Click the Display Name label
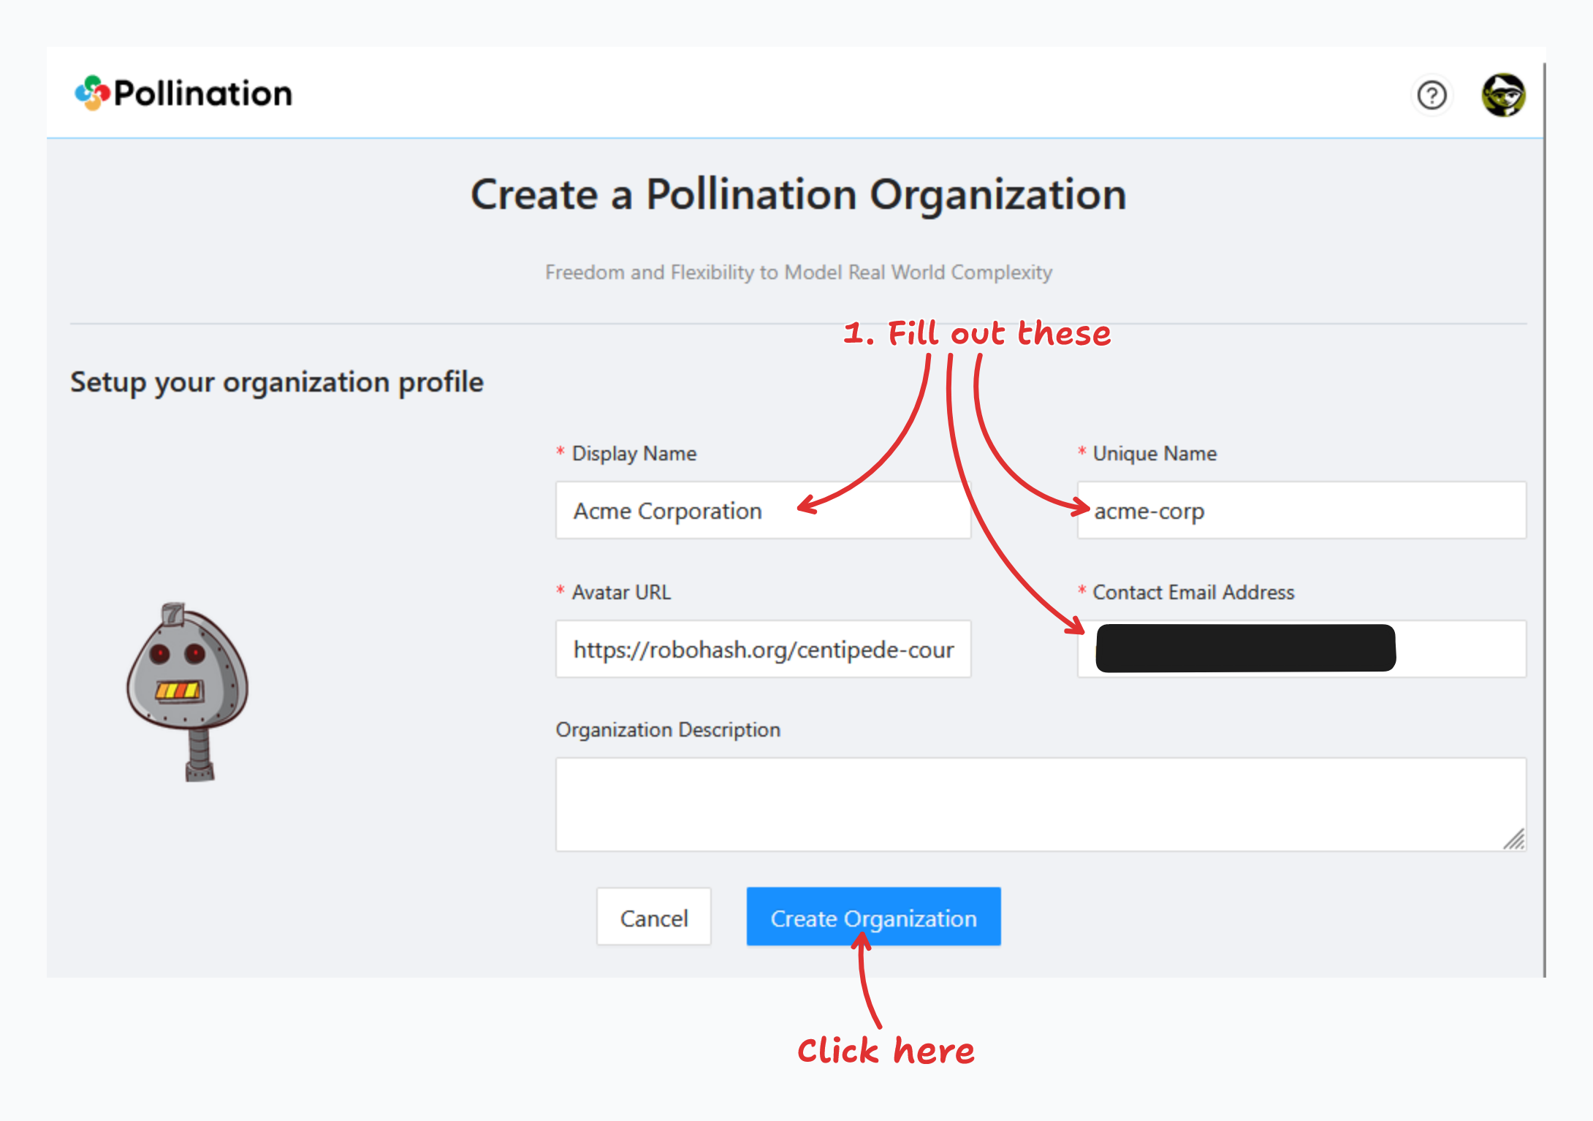Screen dimensions: 1593x1121 click(x=634, y=454)
